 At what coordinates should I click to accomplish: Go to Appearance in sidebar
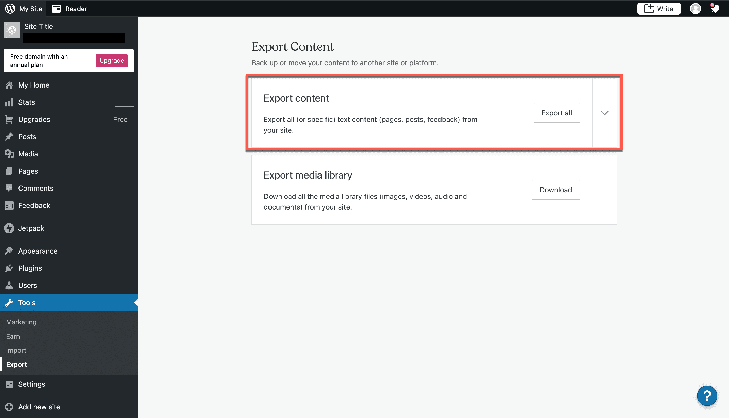38,251
